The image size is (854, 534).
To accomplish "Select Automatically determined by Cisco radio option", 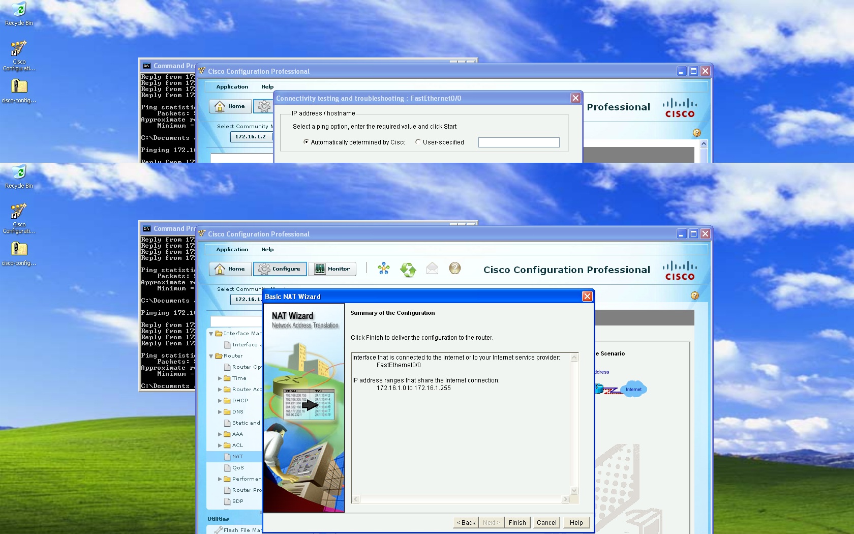I will pos(306,142).
